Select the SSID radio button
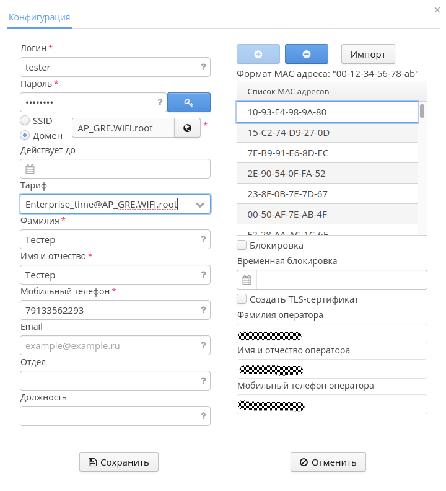Screen dimensions: 446x491 coord(25,120)
